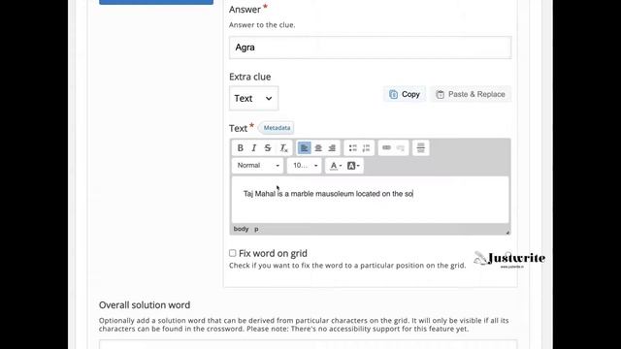Insert numbered list

[x=367, y=148]
